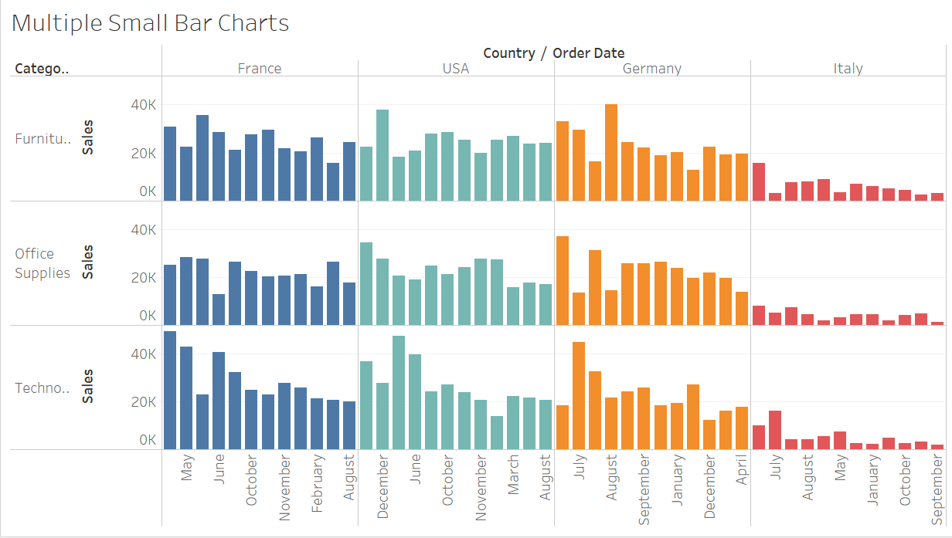Click the tallest orange bar in Furniture row

611,153
